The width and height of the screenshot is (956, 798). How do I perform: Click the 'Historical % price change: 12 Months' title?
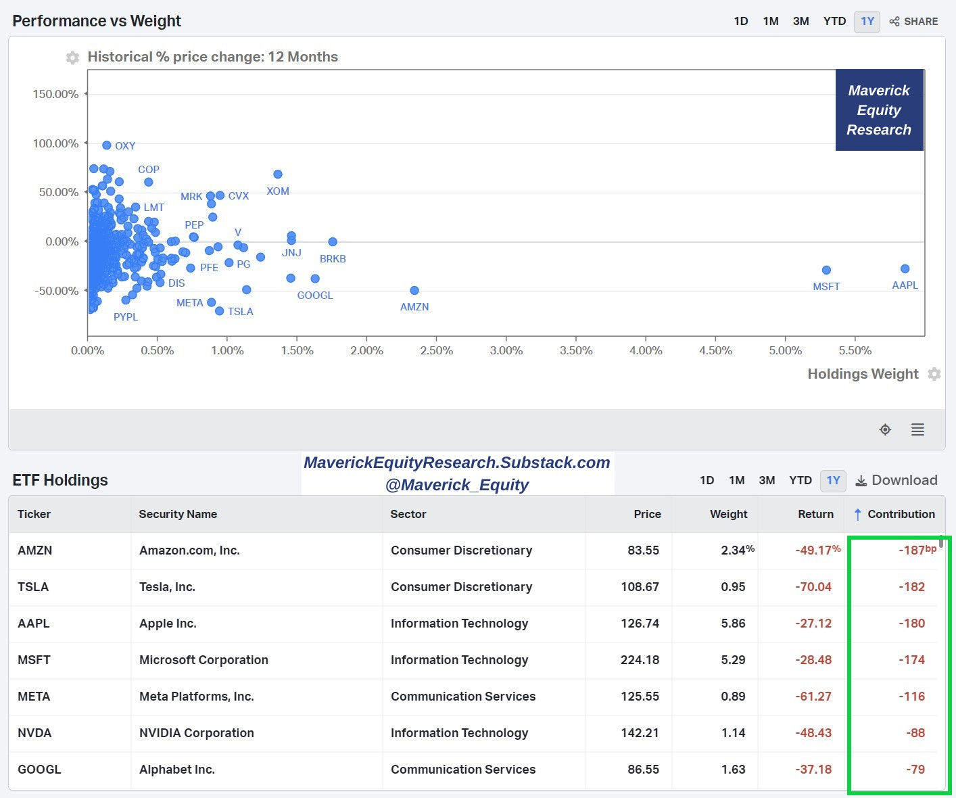coord(212,57)
